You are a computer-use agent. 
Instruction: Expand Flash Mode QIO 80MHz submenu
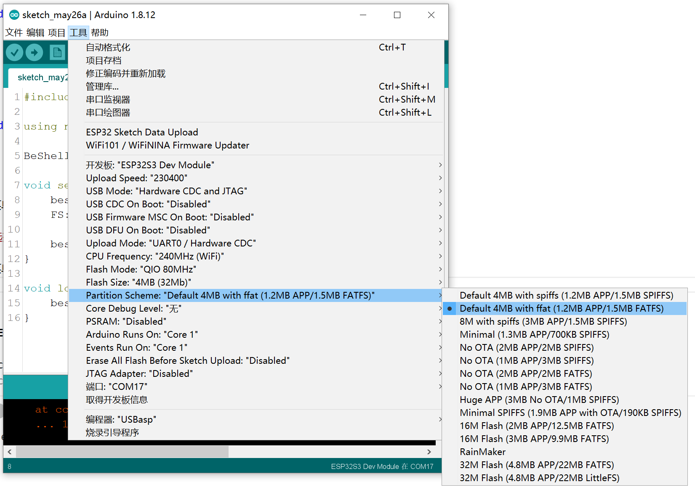click(x=256, y=270)
